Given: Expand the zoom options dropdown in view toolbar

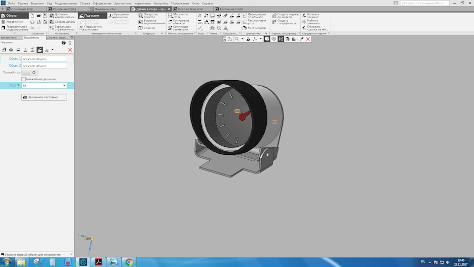Looking at the screenshot, I should pyautogui.click(x=242, y=39).
